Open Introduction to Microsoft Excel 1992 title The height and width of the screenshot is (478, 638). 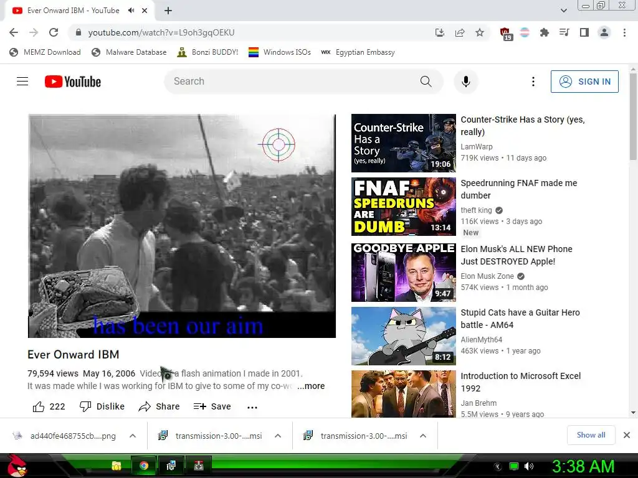520,382
